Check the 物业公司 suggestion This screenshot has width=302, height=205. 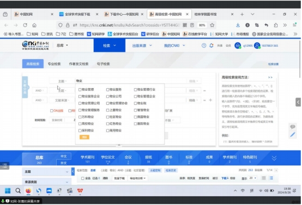pyautogui.click(x=107, y=96)
